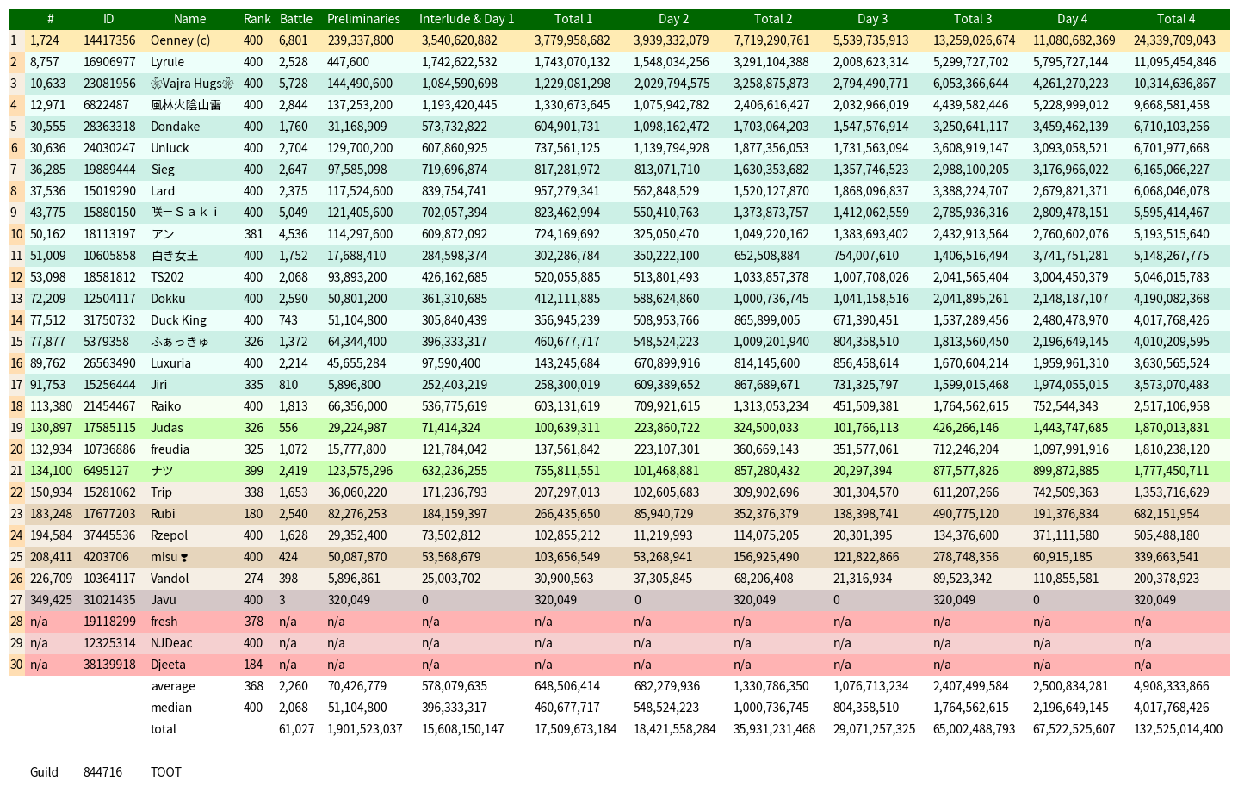Click the position cell 1,724
Screen dimensions: 1238x792
45,40
